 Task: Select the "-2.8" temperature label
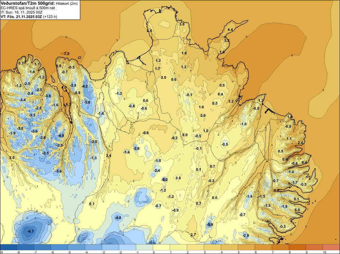click(x=136, y=148)
